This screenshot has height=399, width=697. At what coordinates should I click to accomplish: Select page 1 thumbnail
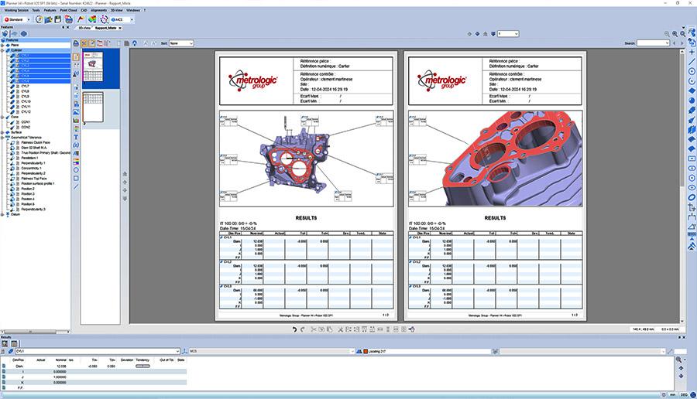(93, 66)
